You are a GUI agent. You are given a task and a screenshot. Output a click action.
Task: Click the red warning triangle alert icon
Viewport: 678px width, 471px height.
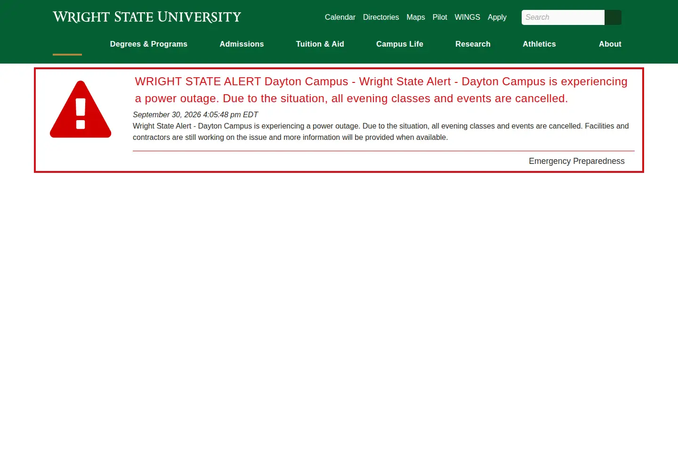pos(81,109)
